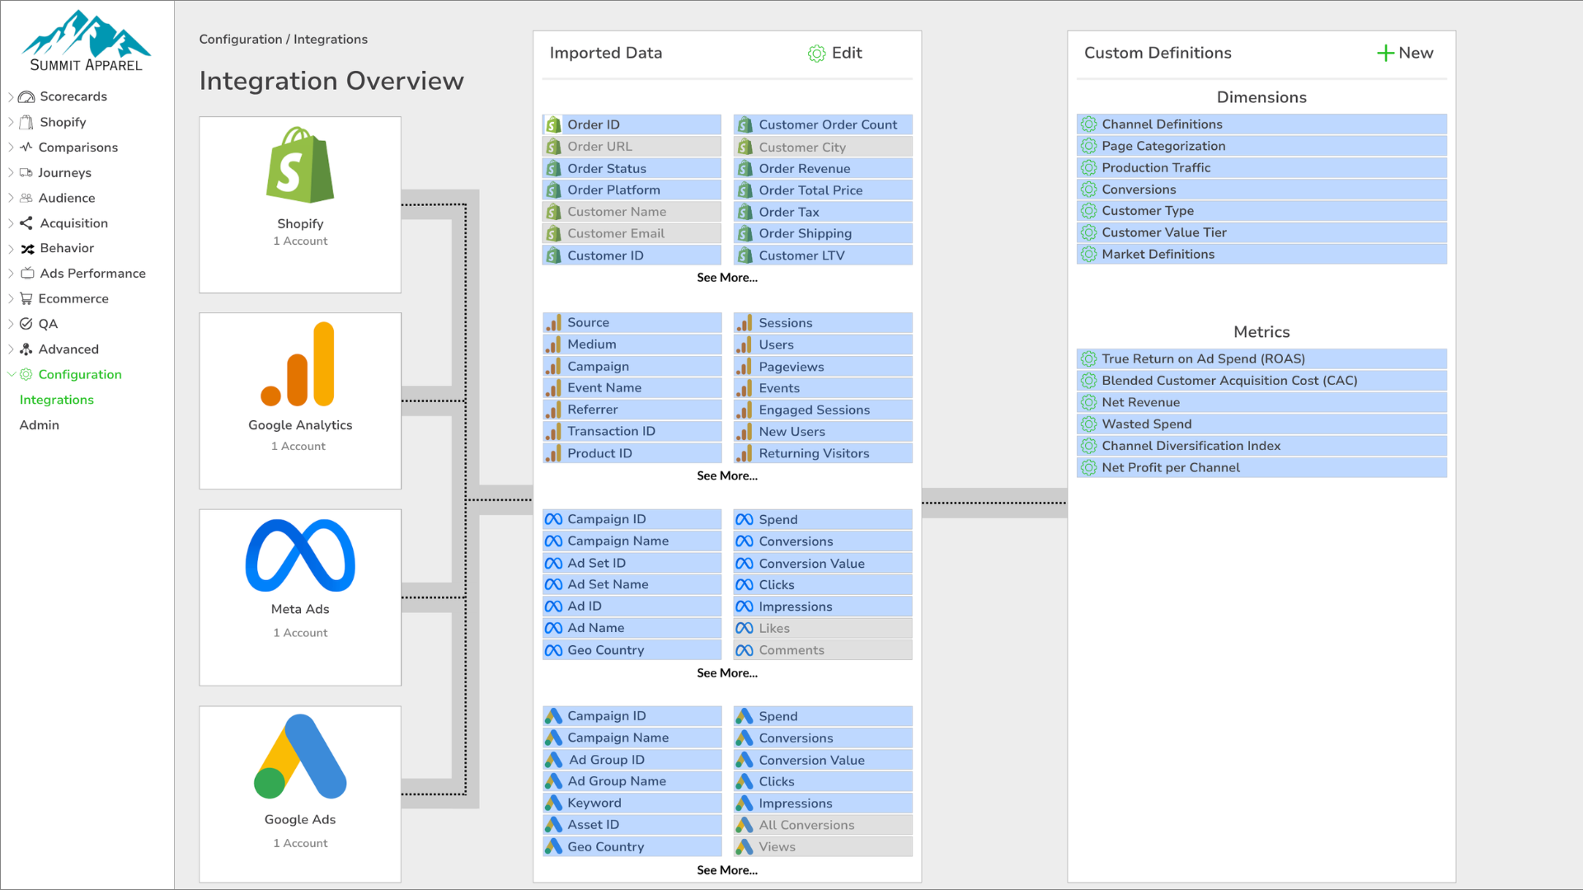1583x890 pixels.
Task: Click the Edit button for Imported Data
Action: 834,53
